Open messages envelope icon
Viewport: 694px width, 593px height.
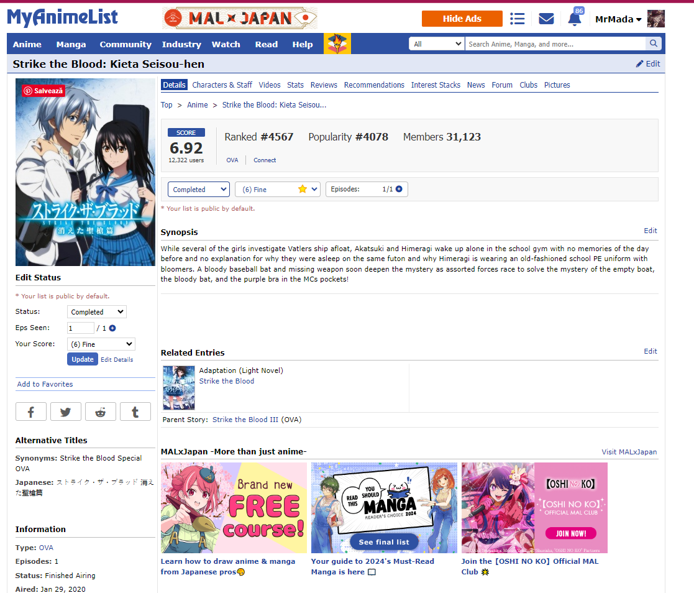click(546, 19)
